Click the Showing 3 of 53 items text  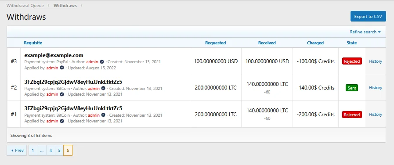point(31,135)
